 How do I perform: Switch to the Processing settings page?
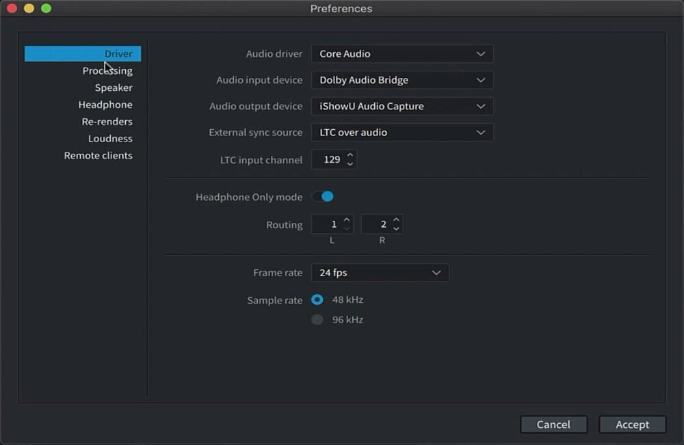point(107,70)
